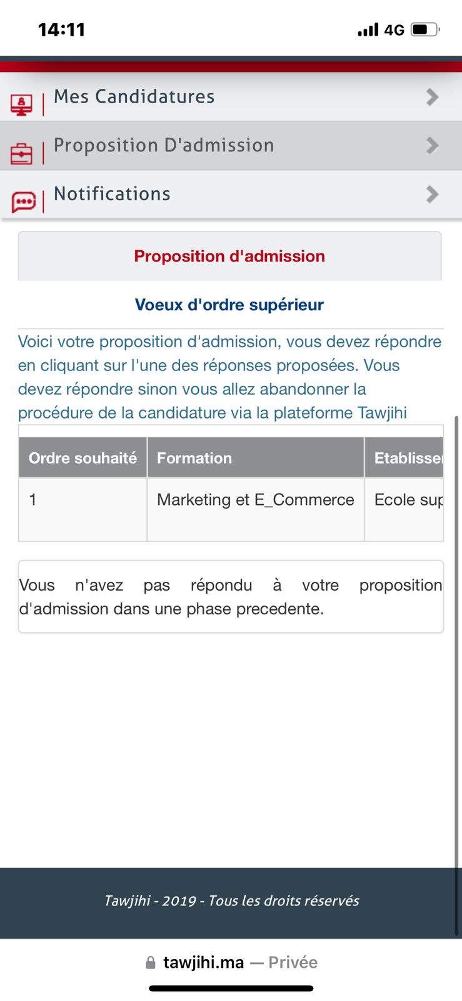
Task: Tap the cellular signal bars icon
Action: (368, 29)
